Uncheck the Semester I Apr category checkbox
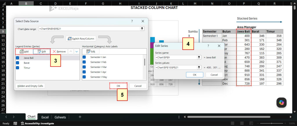 pos(84,72)
